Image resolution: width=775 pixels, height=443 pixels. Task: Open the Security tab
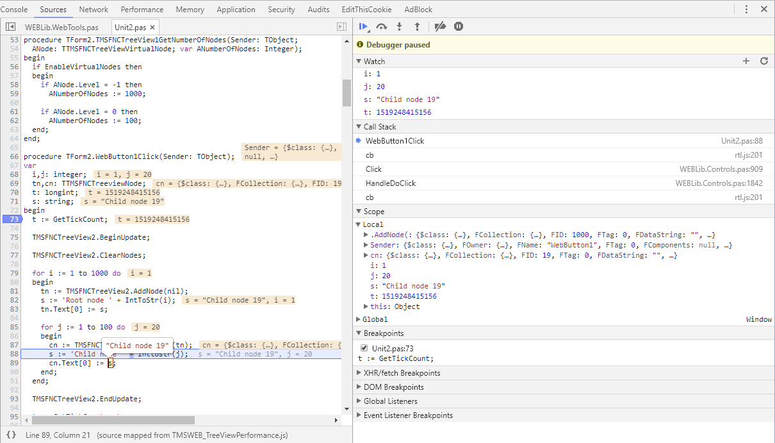point(281,10)
